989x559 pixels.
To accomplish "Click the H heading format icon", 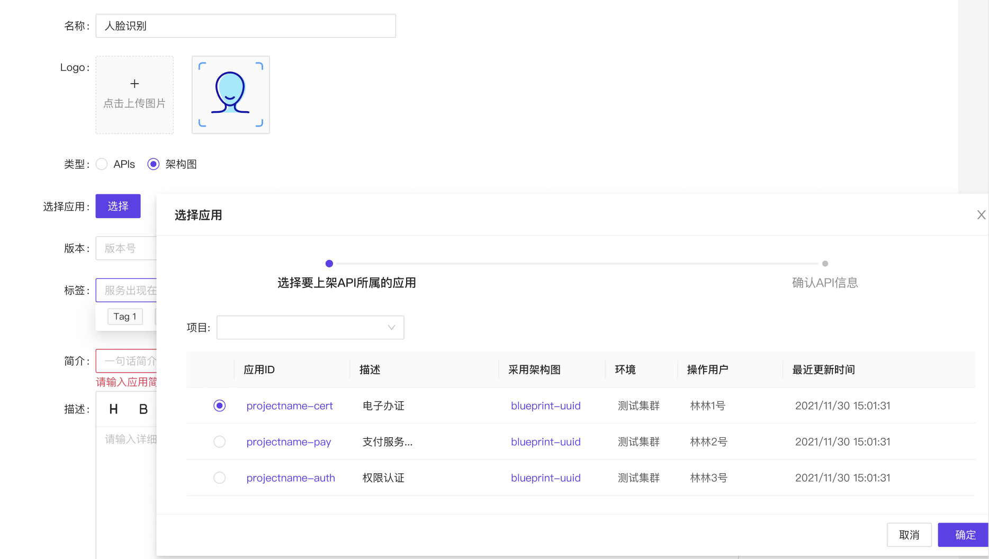I will click(113, 409).
